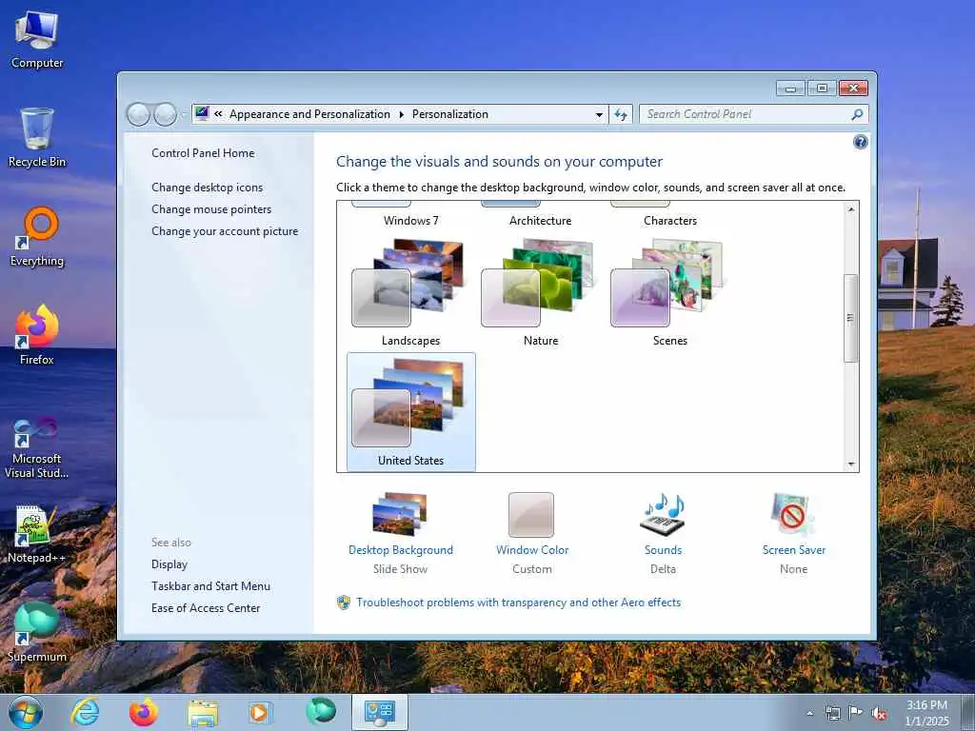Screen dimensions: 975x731
Task: Open Troubleshoot problems with transparency link
Action: [x=518, y=603]
